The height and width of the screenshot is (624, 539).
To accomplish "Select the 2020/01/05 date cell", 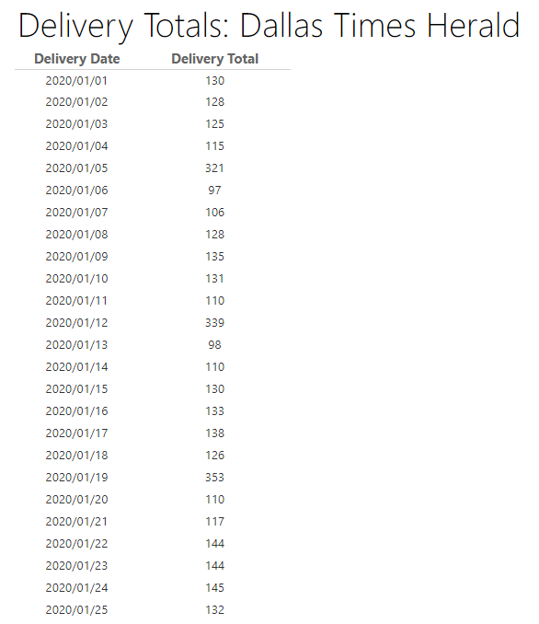I will 76,168.
